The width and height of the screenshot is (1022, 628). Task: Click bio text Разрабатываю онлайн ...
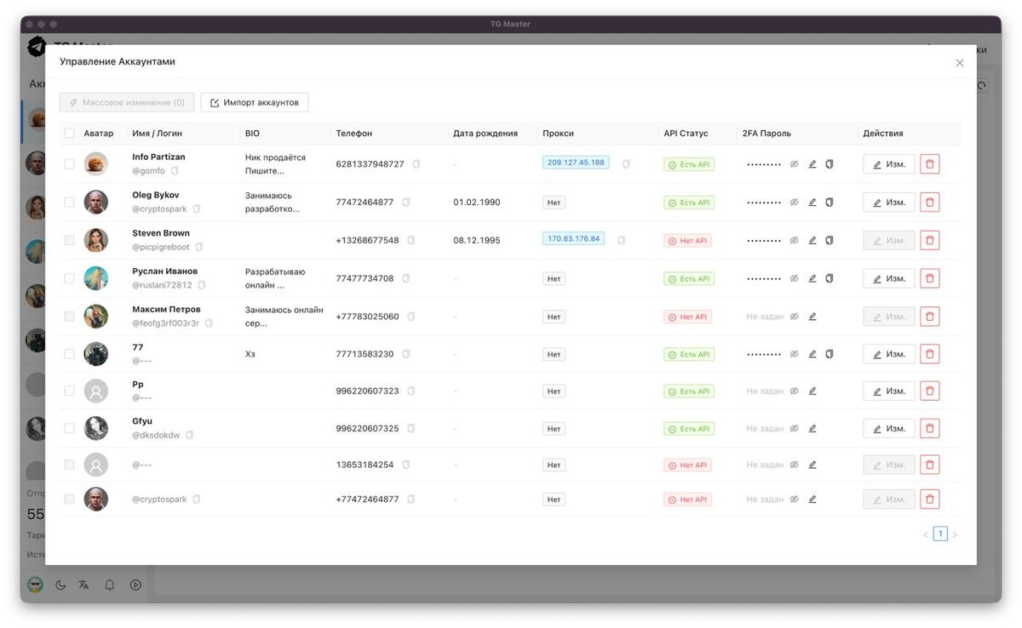(275, 278)
